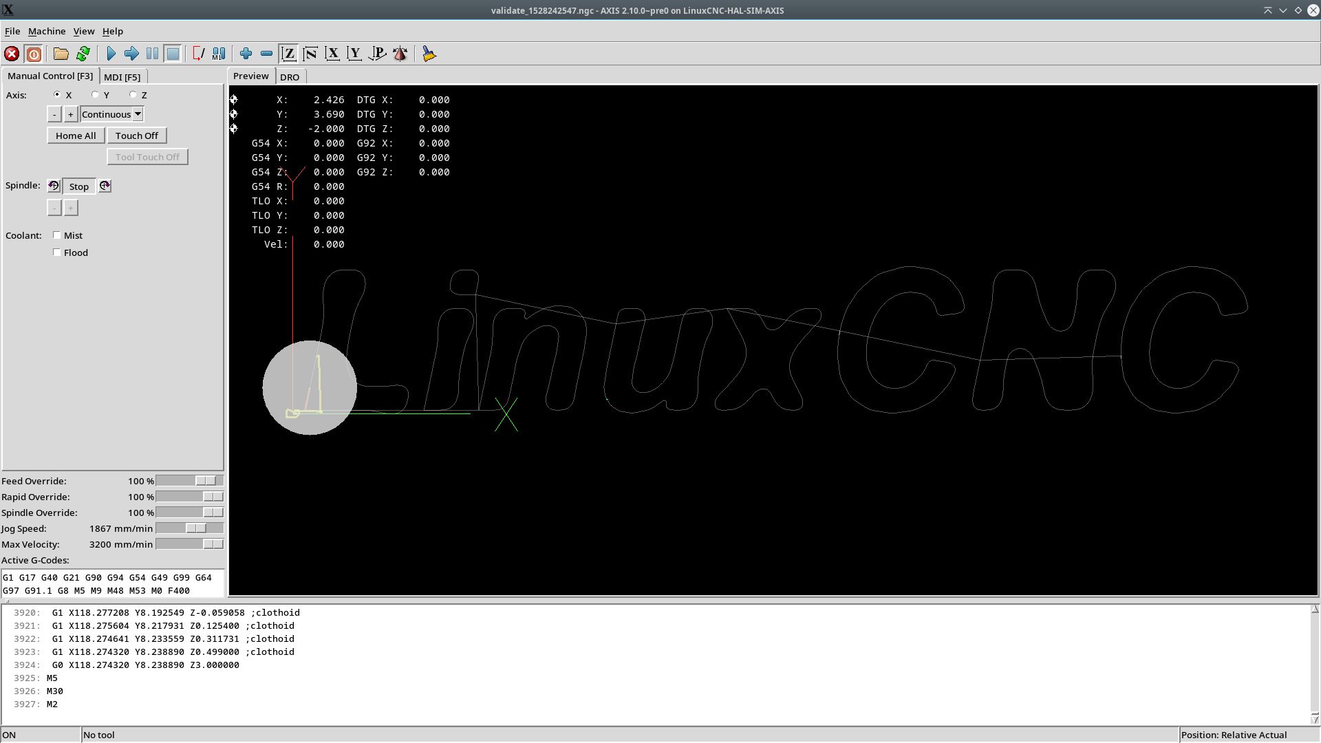The width and height of the screenshot is (1321, 743).
Task: Start spindle clockwise icon
Action: tap(105, 186)
